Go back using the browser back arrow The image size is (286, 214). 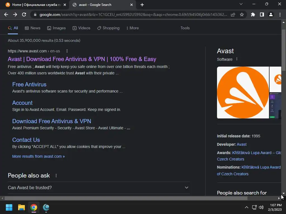pos(6,14)
